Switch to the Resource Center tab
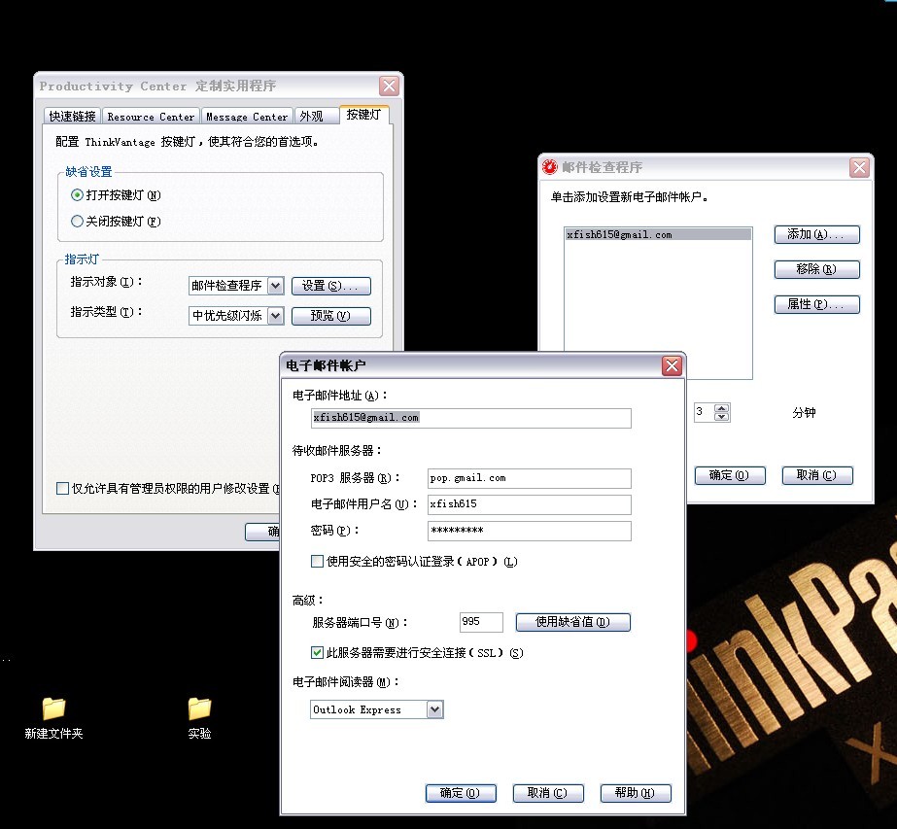This screenshot has width=897, height=829. pyautogui.click(x=151, y=117)
